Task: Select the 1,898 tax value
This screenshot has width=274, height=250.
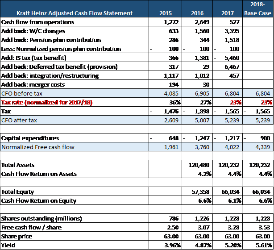Action: pyautogui.click(x=202, y=111)
